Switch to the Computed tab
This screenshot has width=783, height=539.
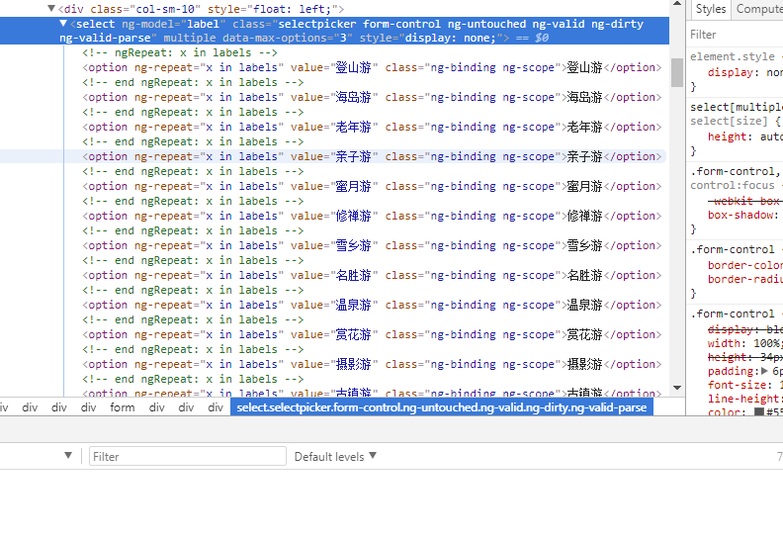click(757, 9)
